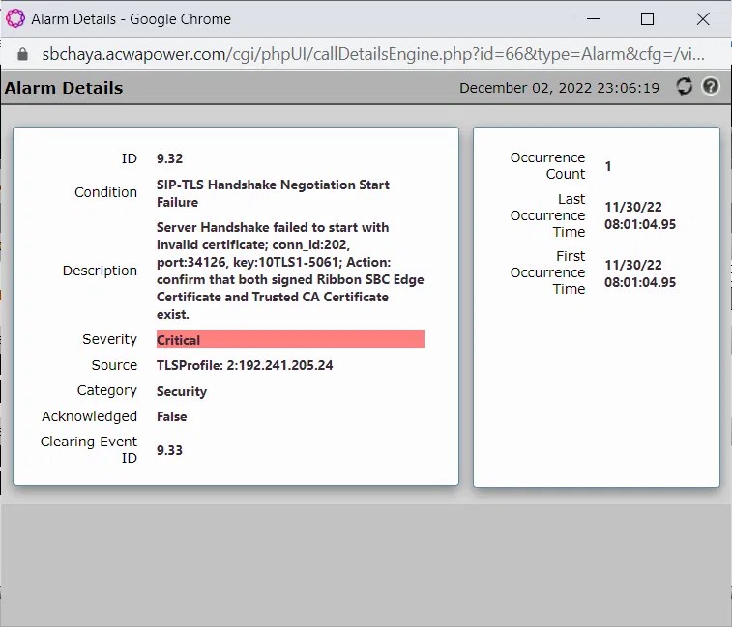Viewport: 732px width, 627px height.
Task: Click the refresh icon in Alarm Details header
Action: [685, 87]
